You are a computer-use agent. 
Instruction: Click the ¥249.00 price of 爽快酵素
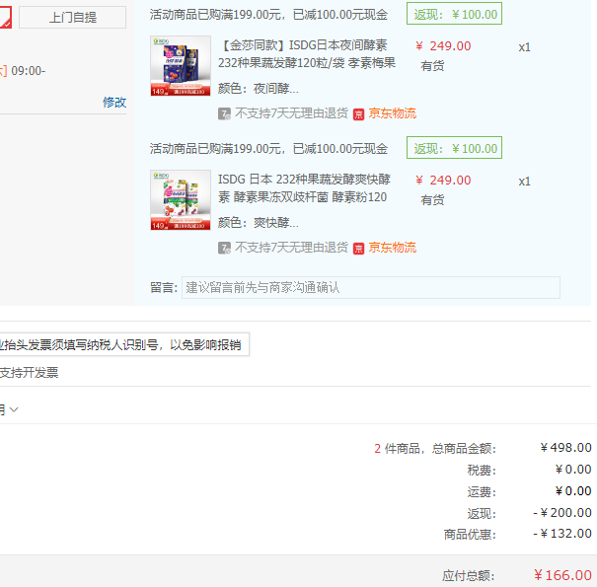[443, 181]
